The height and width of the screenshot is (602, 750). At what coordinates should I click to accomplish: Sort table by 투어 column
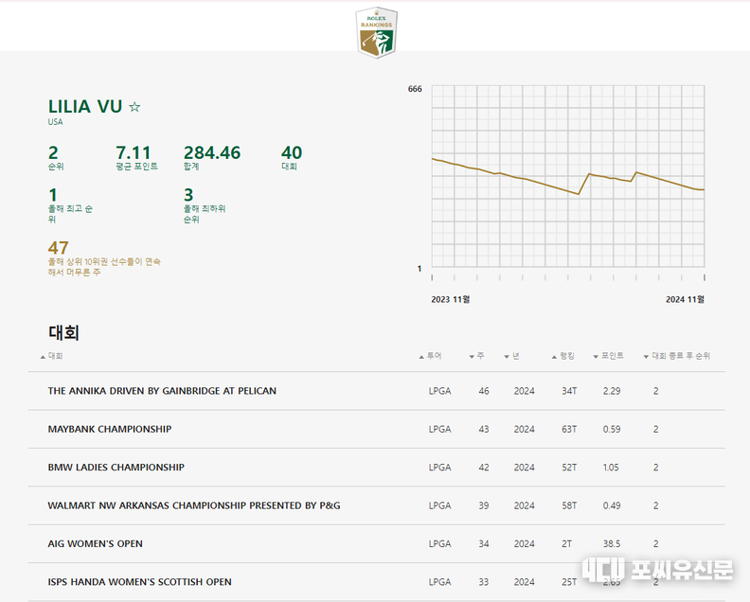pos(431,356)
